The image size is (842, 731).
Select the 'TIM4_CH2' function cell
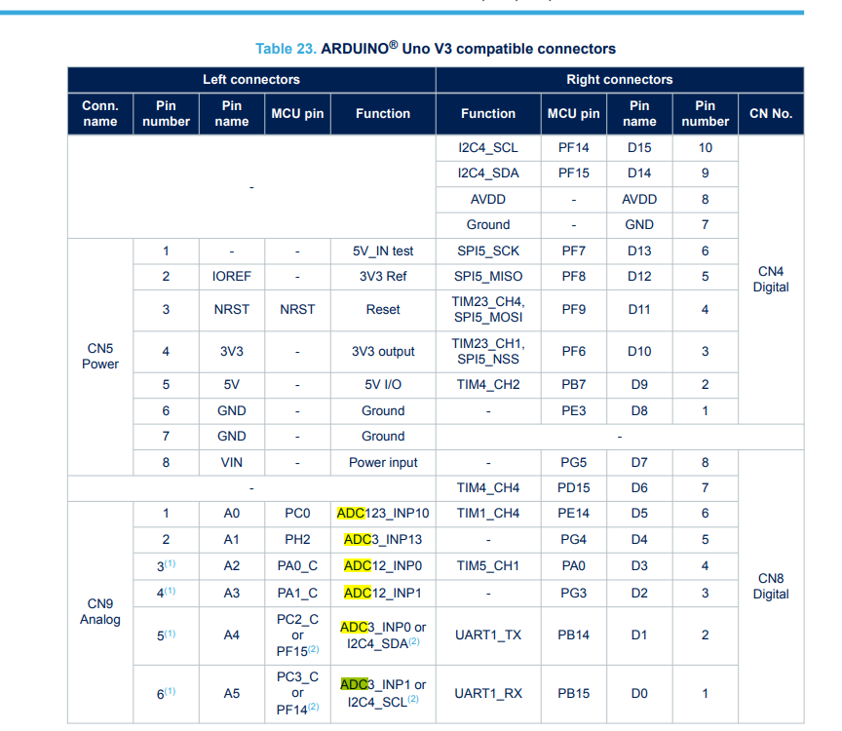click(488, 385)
